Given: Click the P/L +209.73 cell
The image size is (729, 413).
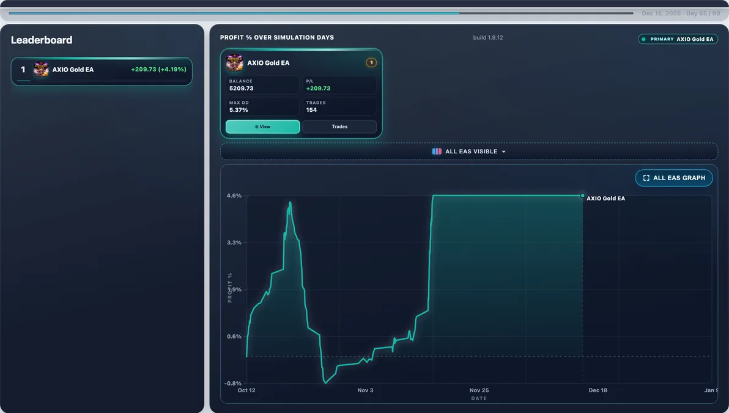Looking at the screenshot, I should pyautogui.click(x=340, y=85).
